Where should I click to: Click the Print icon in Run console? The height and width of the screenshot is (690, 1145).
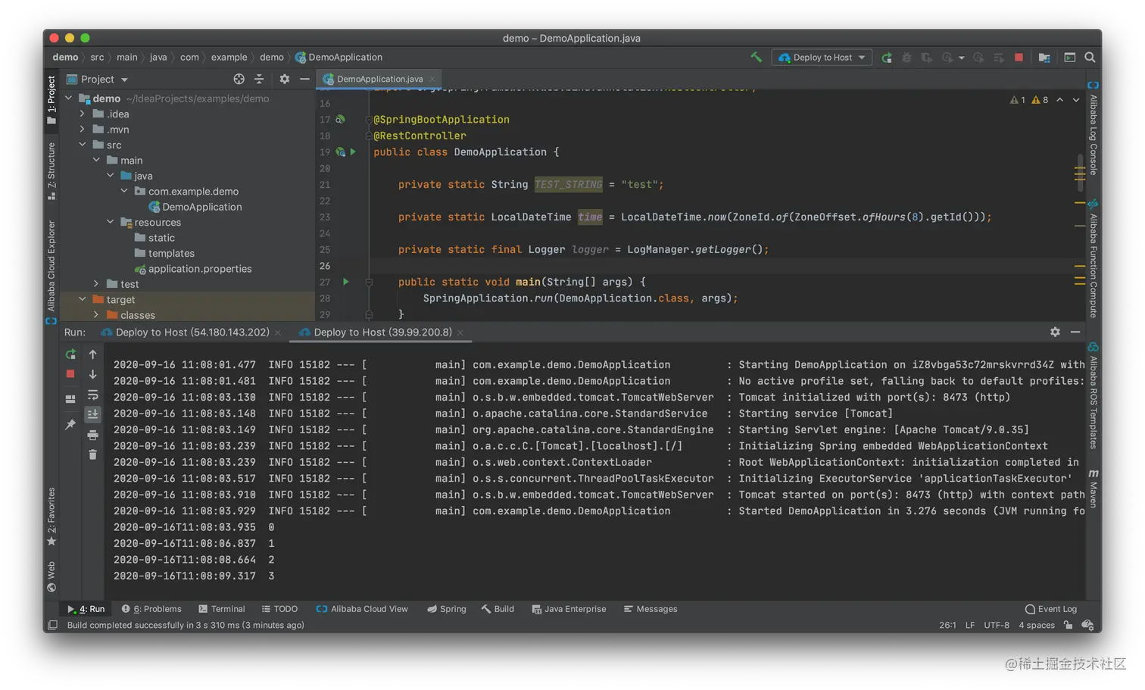(92, 435)
